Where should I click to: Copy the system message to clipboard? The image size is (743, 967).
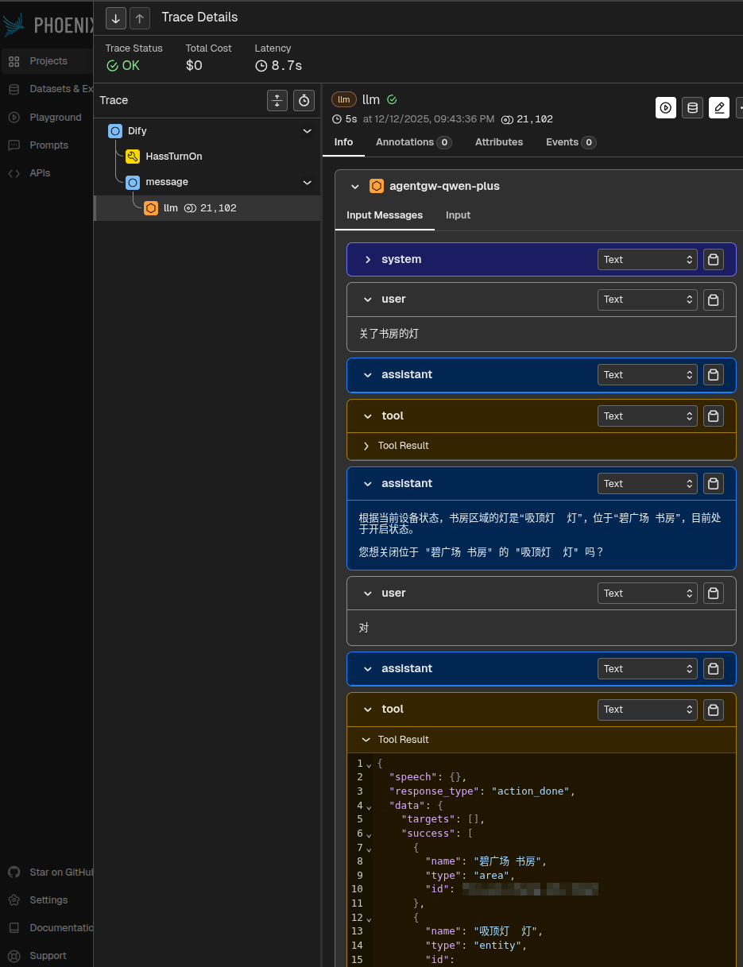713,260
